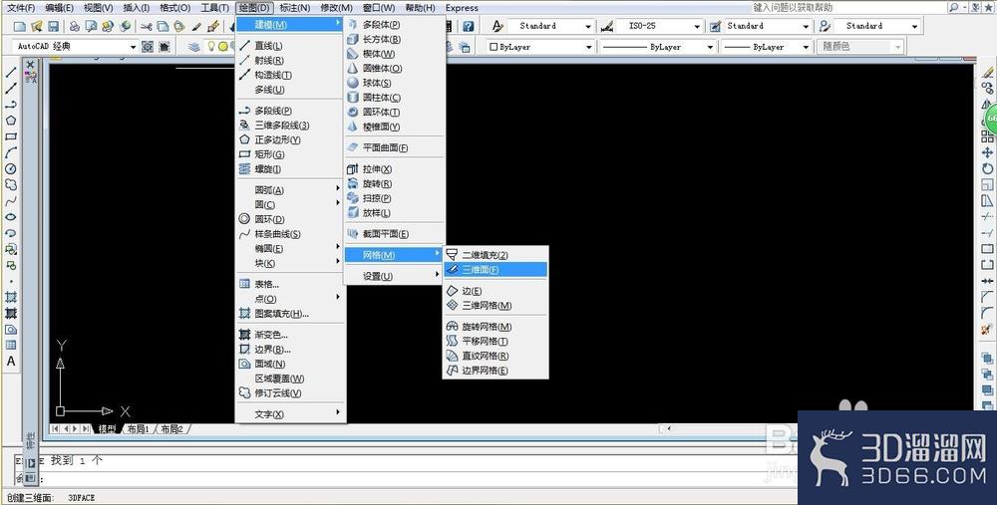Click the ByLayer color swatch box
997x505 pixels.
pyautogui.click(x=494, y=47)
